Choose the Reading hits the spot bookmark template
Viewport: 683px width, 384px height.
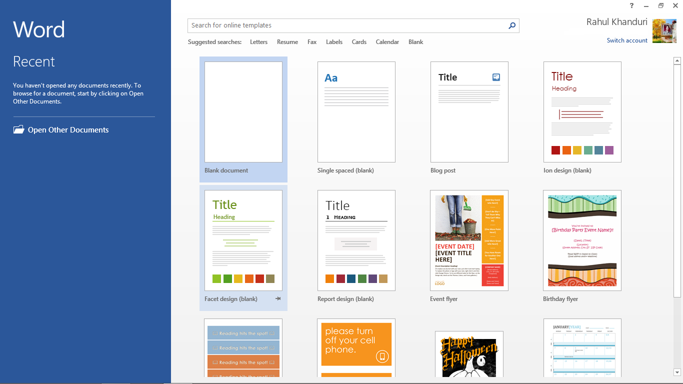(x=243, y=348)
